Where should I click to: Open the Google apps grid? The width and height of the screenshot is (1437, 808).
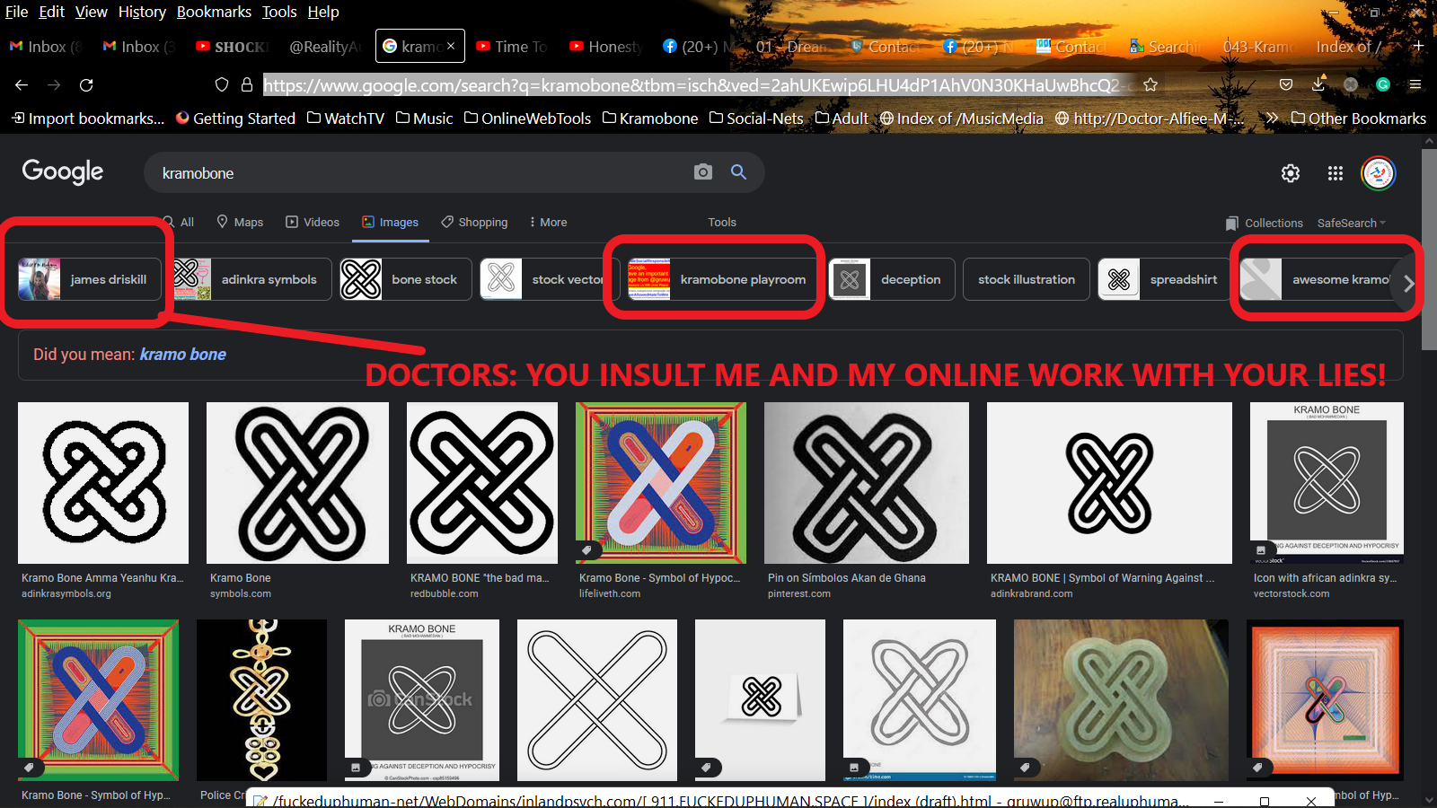pos(1336,173)
